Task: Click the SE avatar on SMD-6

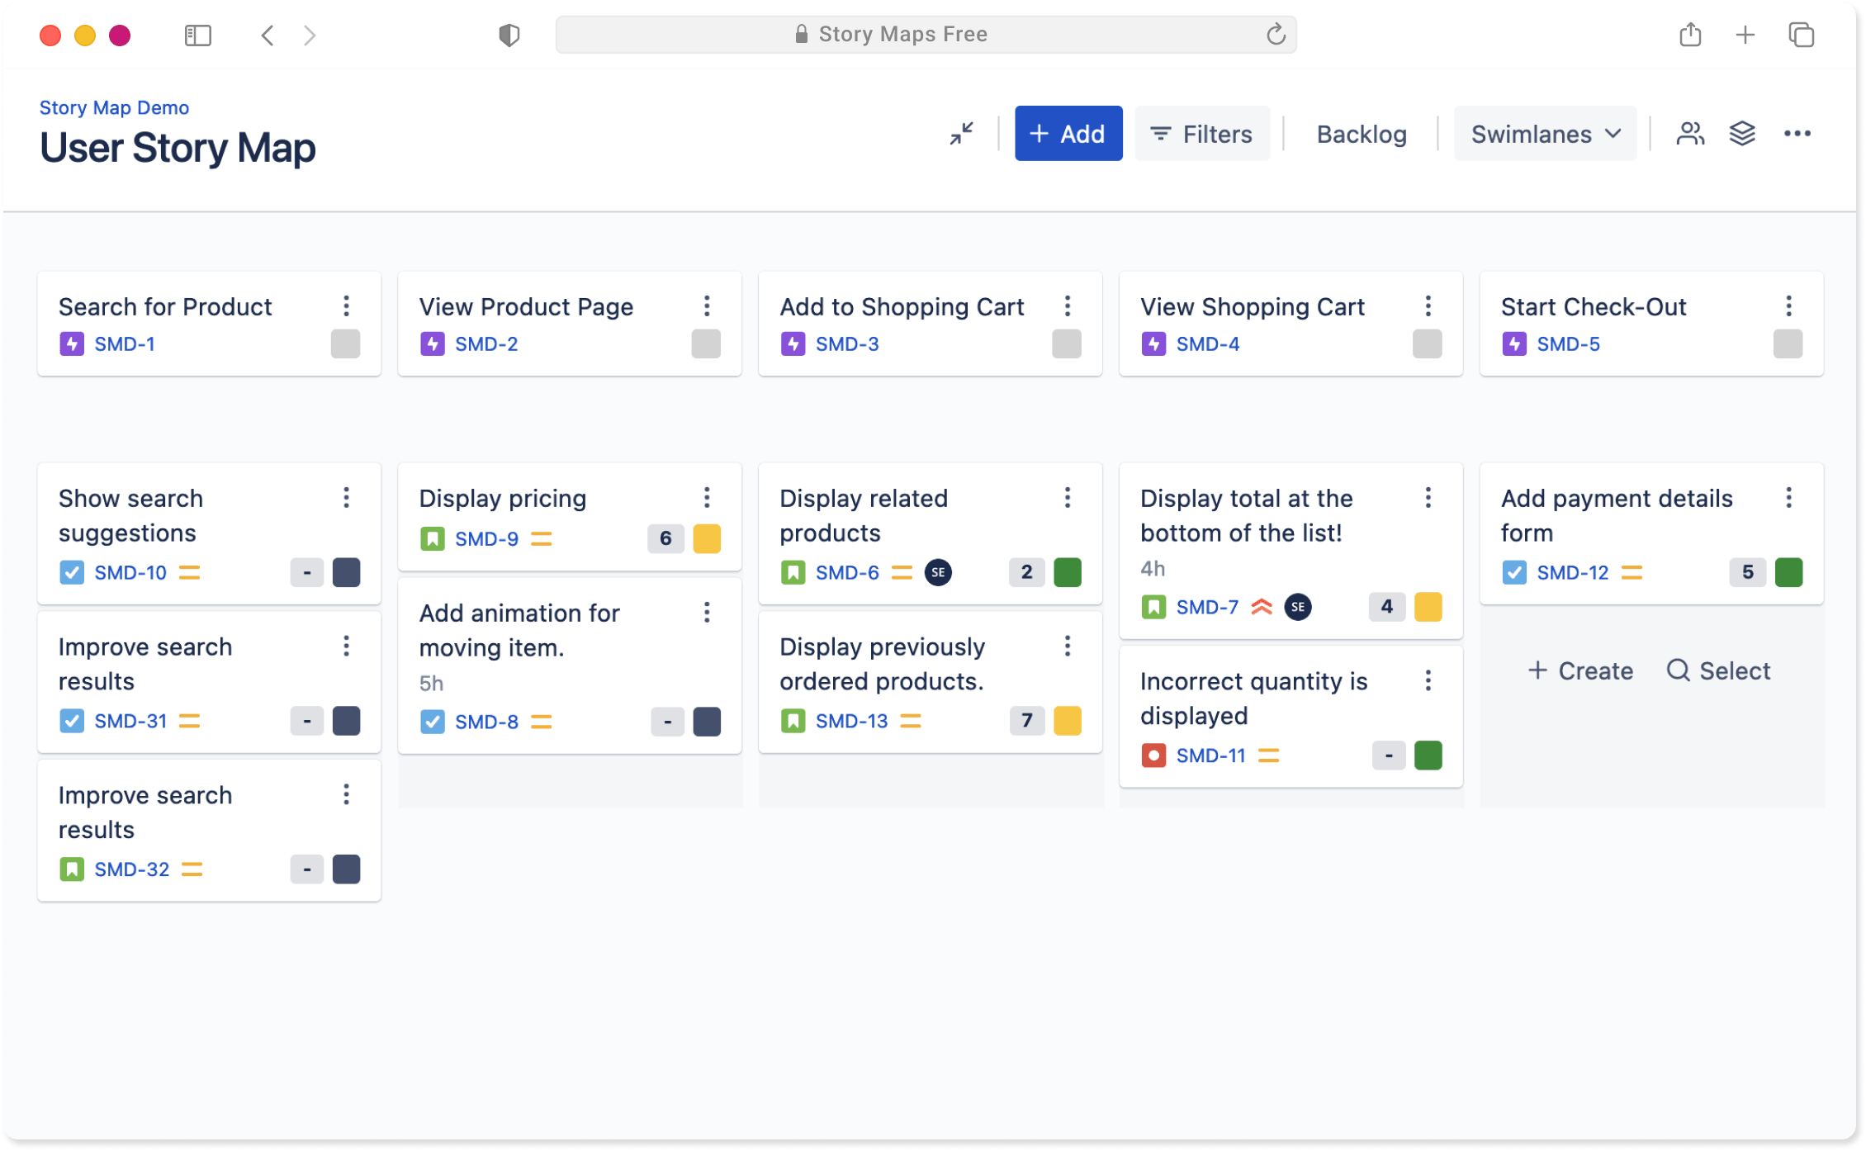Action: click(x=938, y=572)
